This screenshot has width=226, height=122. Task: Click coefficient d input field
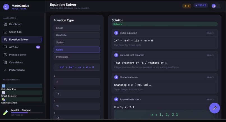77,117
